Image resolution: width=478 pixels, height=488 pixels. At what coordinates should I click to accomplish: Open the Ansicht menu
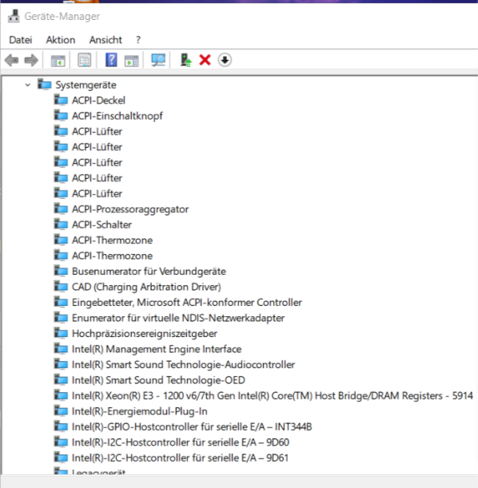106,40
